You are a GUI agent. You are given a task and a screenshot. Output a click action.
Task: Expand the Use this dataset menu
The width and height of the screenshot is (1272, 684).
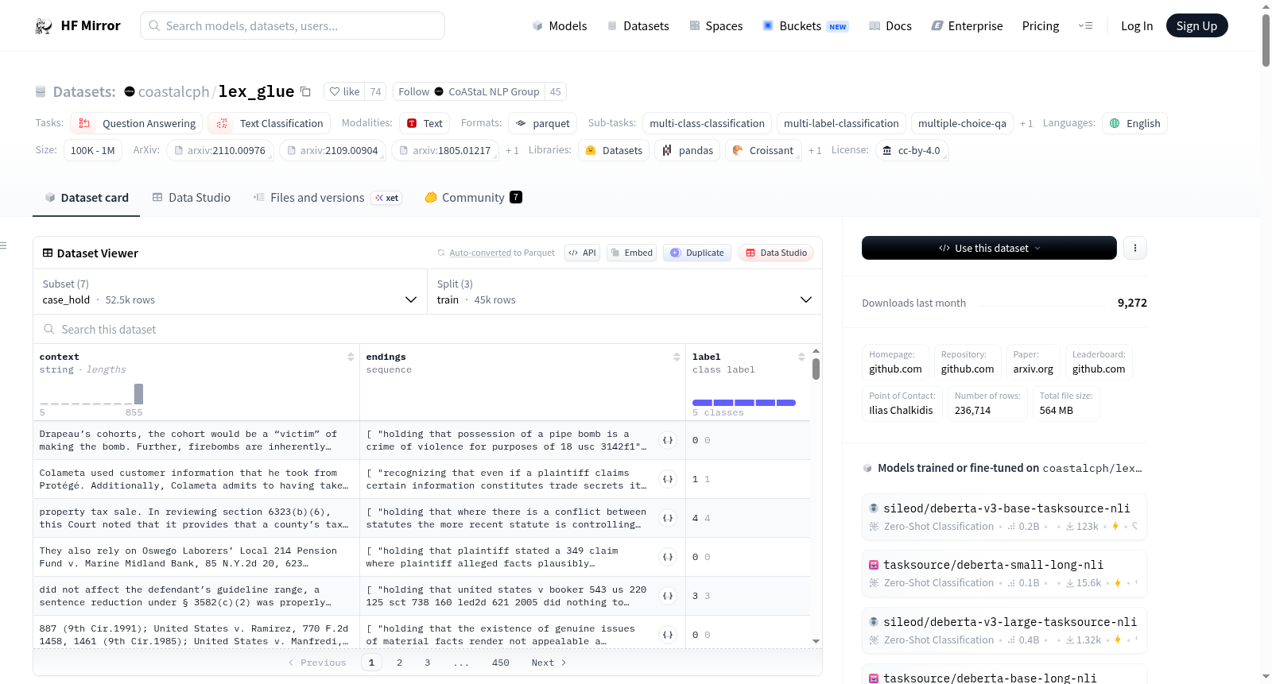point(989,248)
